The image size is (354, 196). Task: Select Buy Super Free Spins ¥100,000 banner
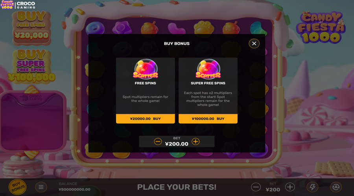[x=31, y=66]
